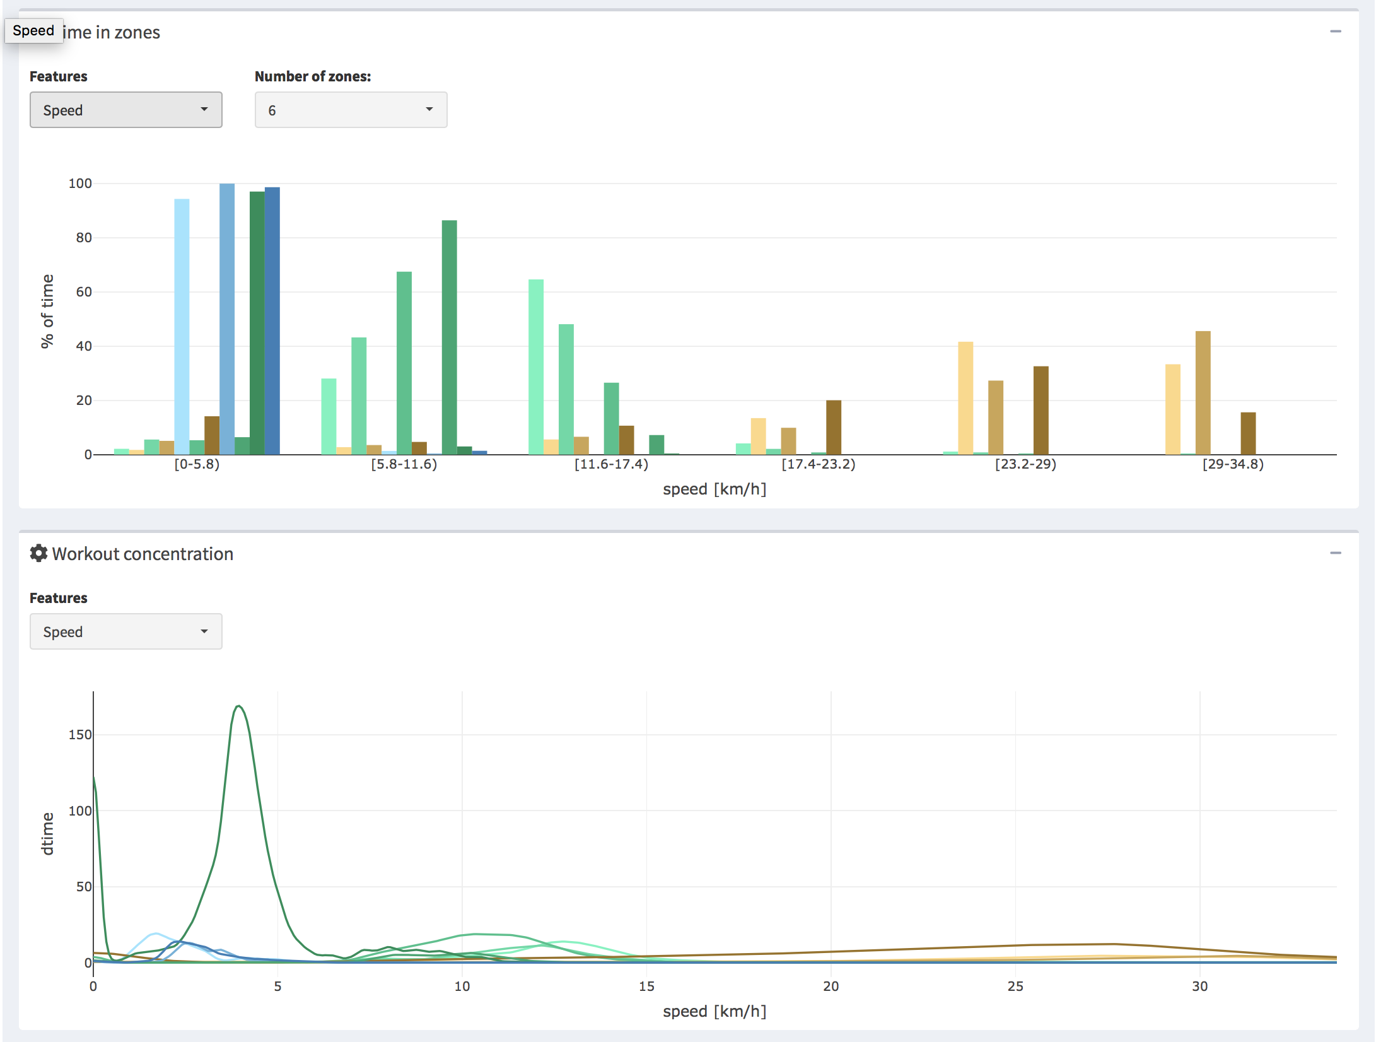Viewport: 1376px width, 1042px height.
Task: Collapse the Workout concentration panel
Action: coord(1335,553)
